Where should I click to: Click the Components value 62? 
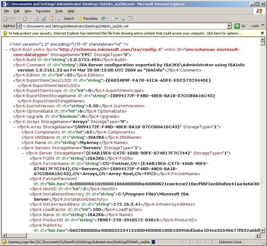(x=89, y=132)
